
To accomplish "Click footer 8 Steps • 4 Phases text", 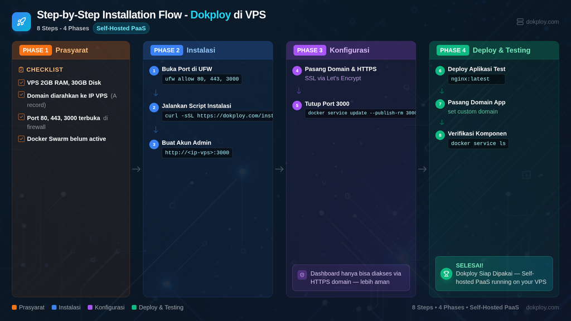I will tap(466, 307).
